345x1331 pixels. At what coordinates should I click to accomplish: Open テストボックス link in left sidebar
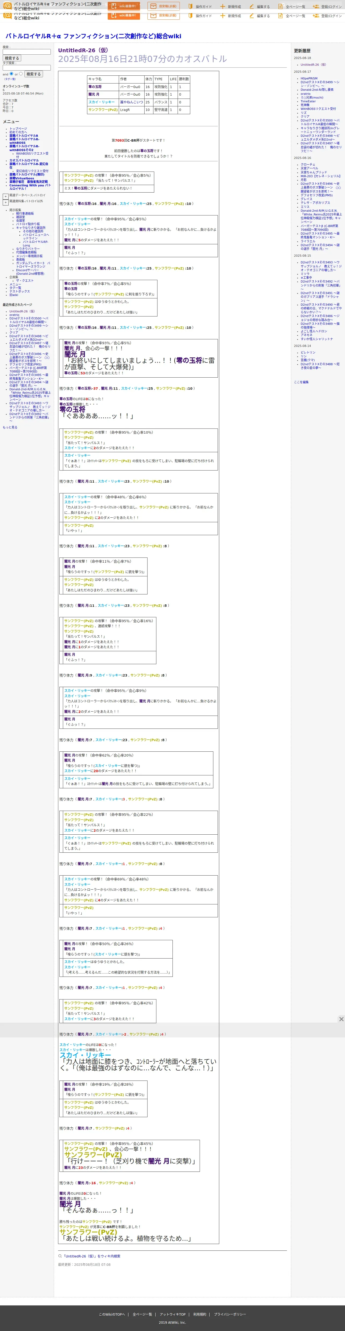tap(20, 291)
